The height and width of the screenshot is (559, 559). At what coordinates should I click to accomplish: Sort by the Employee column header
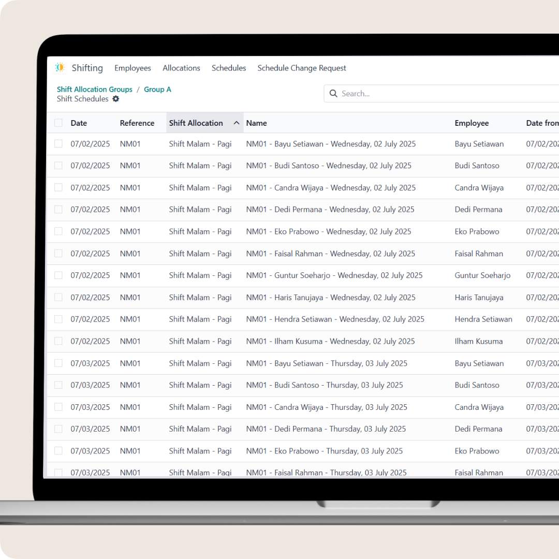tap(472, 123)
